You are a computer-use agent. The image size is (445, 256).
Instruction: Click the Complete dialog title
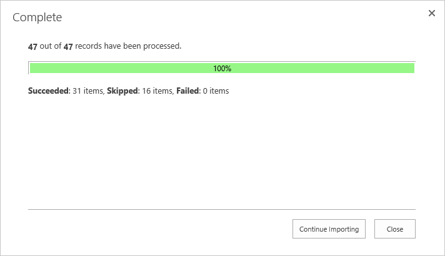pyautogui.click(x=37, y=17)
